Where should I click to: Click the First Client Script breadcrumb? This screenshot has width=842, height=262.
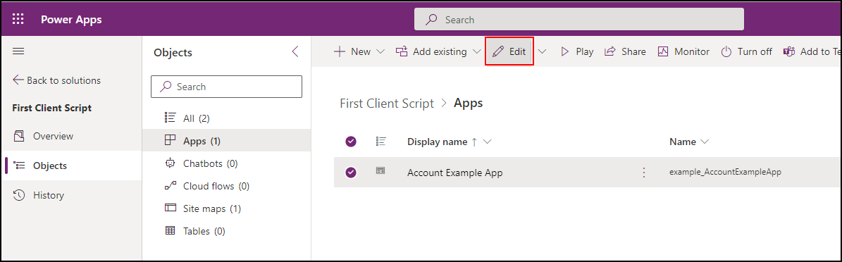click(x=387, y=104)
